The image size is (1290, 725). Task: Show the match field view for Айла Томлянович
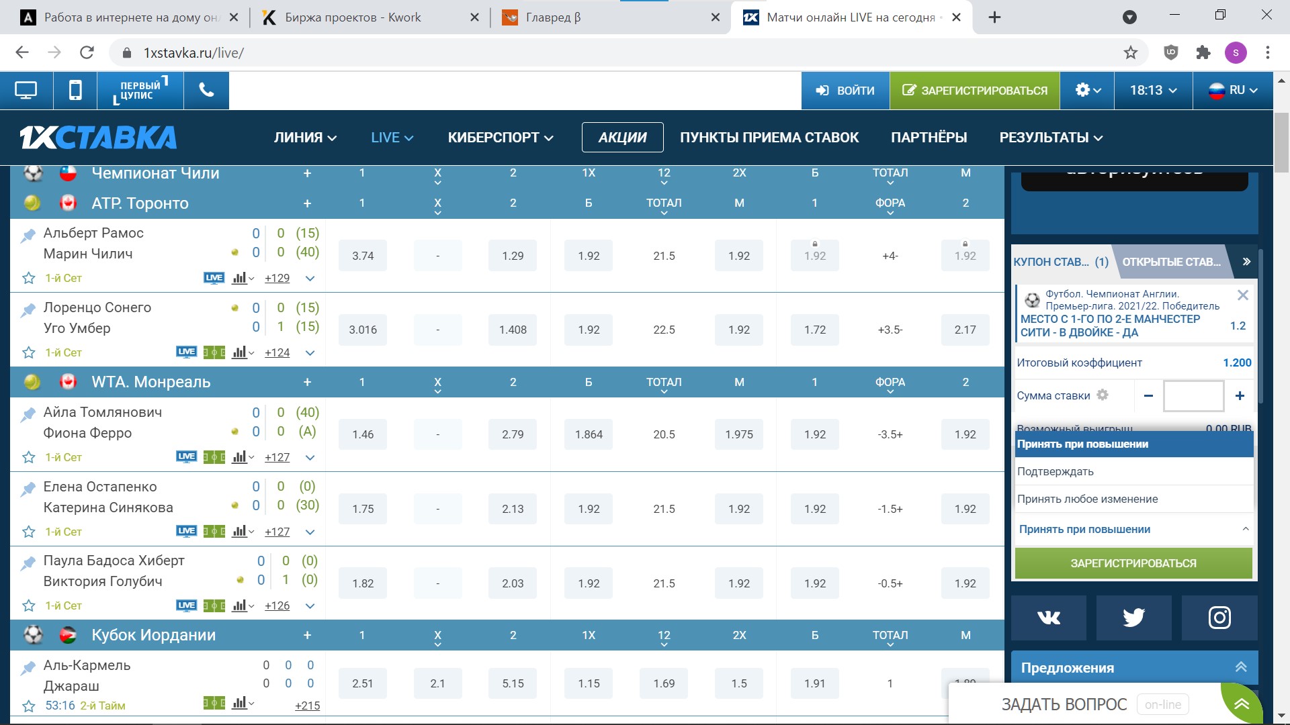pos(214,457)
